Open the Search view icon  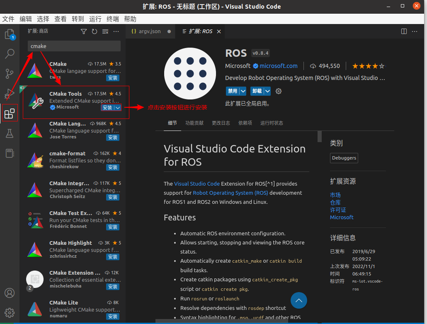[x=10, y=53]
